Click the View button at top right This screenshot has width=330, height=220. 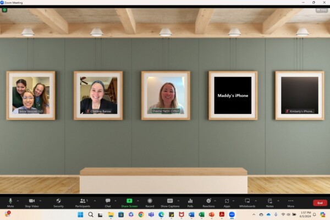click(x=321, y=10)
